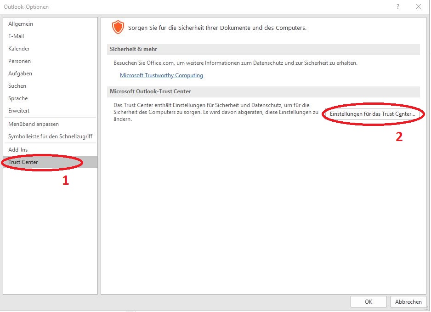Click the Besuchen Sie Office.com text
The width and height of the screenshot is (431, 312).
235,63
